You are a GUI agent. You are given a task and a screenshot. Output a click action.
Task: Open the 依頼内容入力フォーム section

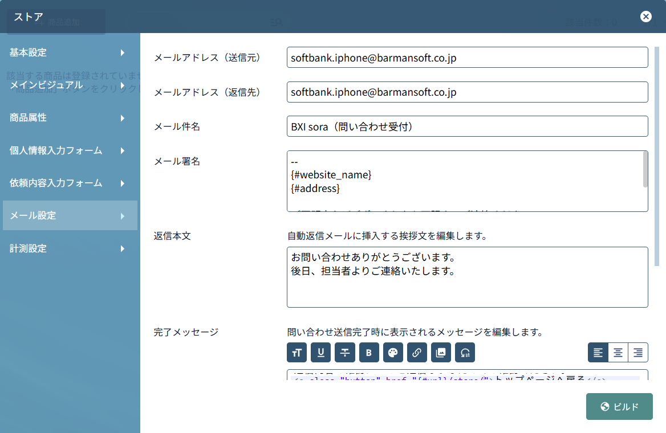[70, 183]
